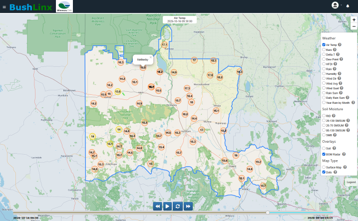
Task: Enable the Wind Dir checkbox
Action: pyautogui.click(x=324, y=78)
